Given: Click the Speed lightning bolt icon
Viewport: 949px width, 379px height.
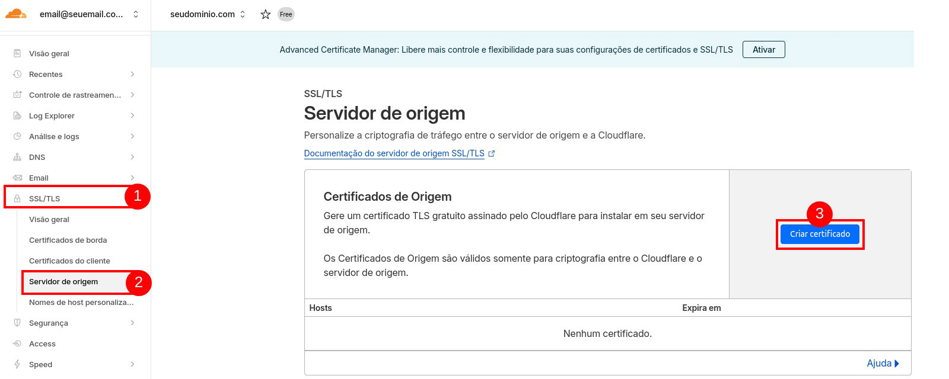Looking at the screenshot, I should pos(17,364).
